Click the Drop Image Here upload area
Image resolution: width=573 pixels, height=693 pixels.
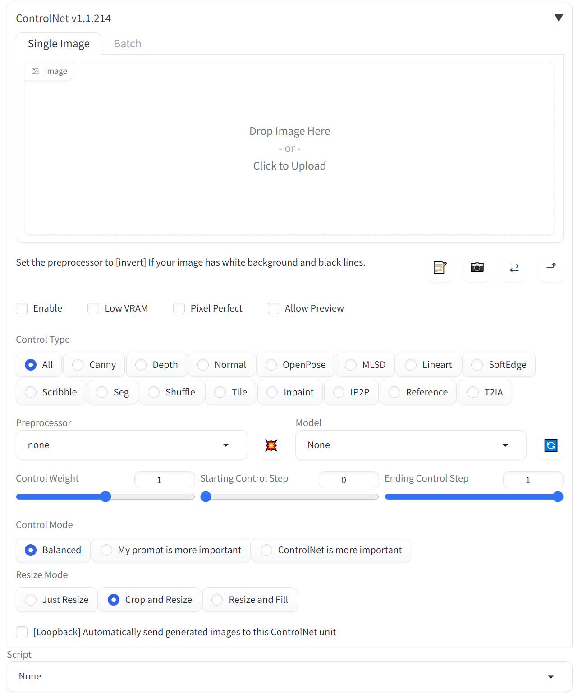(289, 148)
